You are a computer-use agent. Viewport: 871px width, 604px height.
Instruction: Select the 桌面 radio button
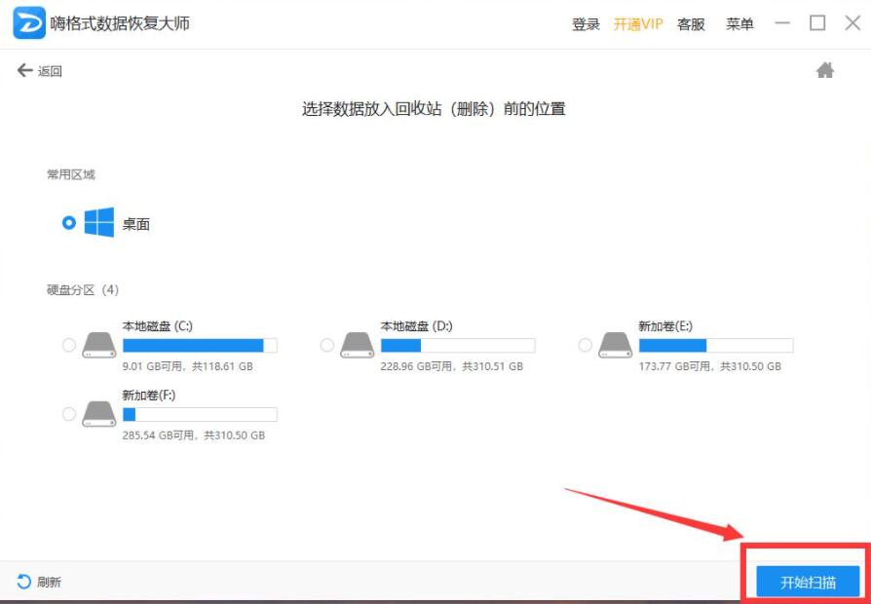[x=69, y=223]
